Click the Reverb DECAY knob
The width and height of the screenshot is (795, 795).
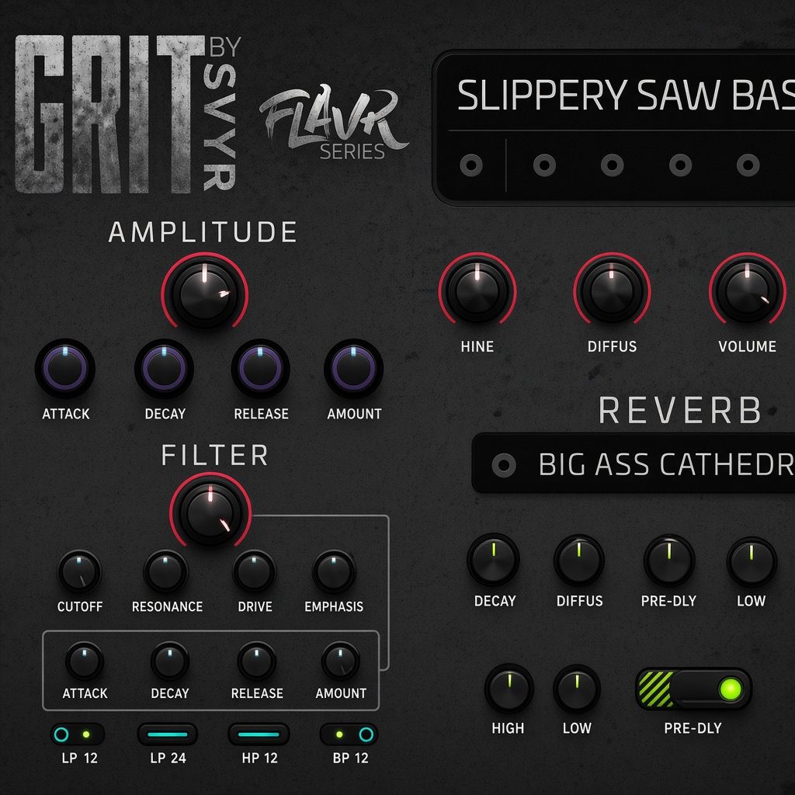coord(493,560)
